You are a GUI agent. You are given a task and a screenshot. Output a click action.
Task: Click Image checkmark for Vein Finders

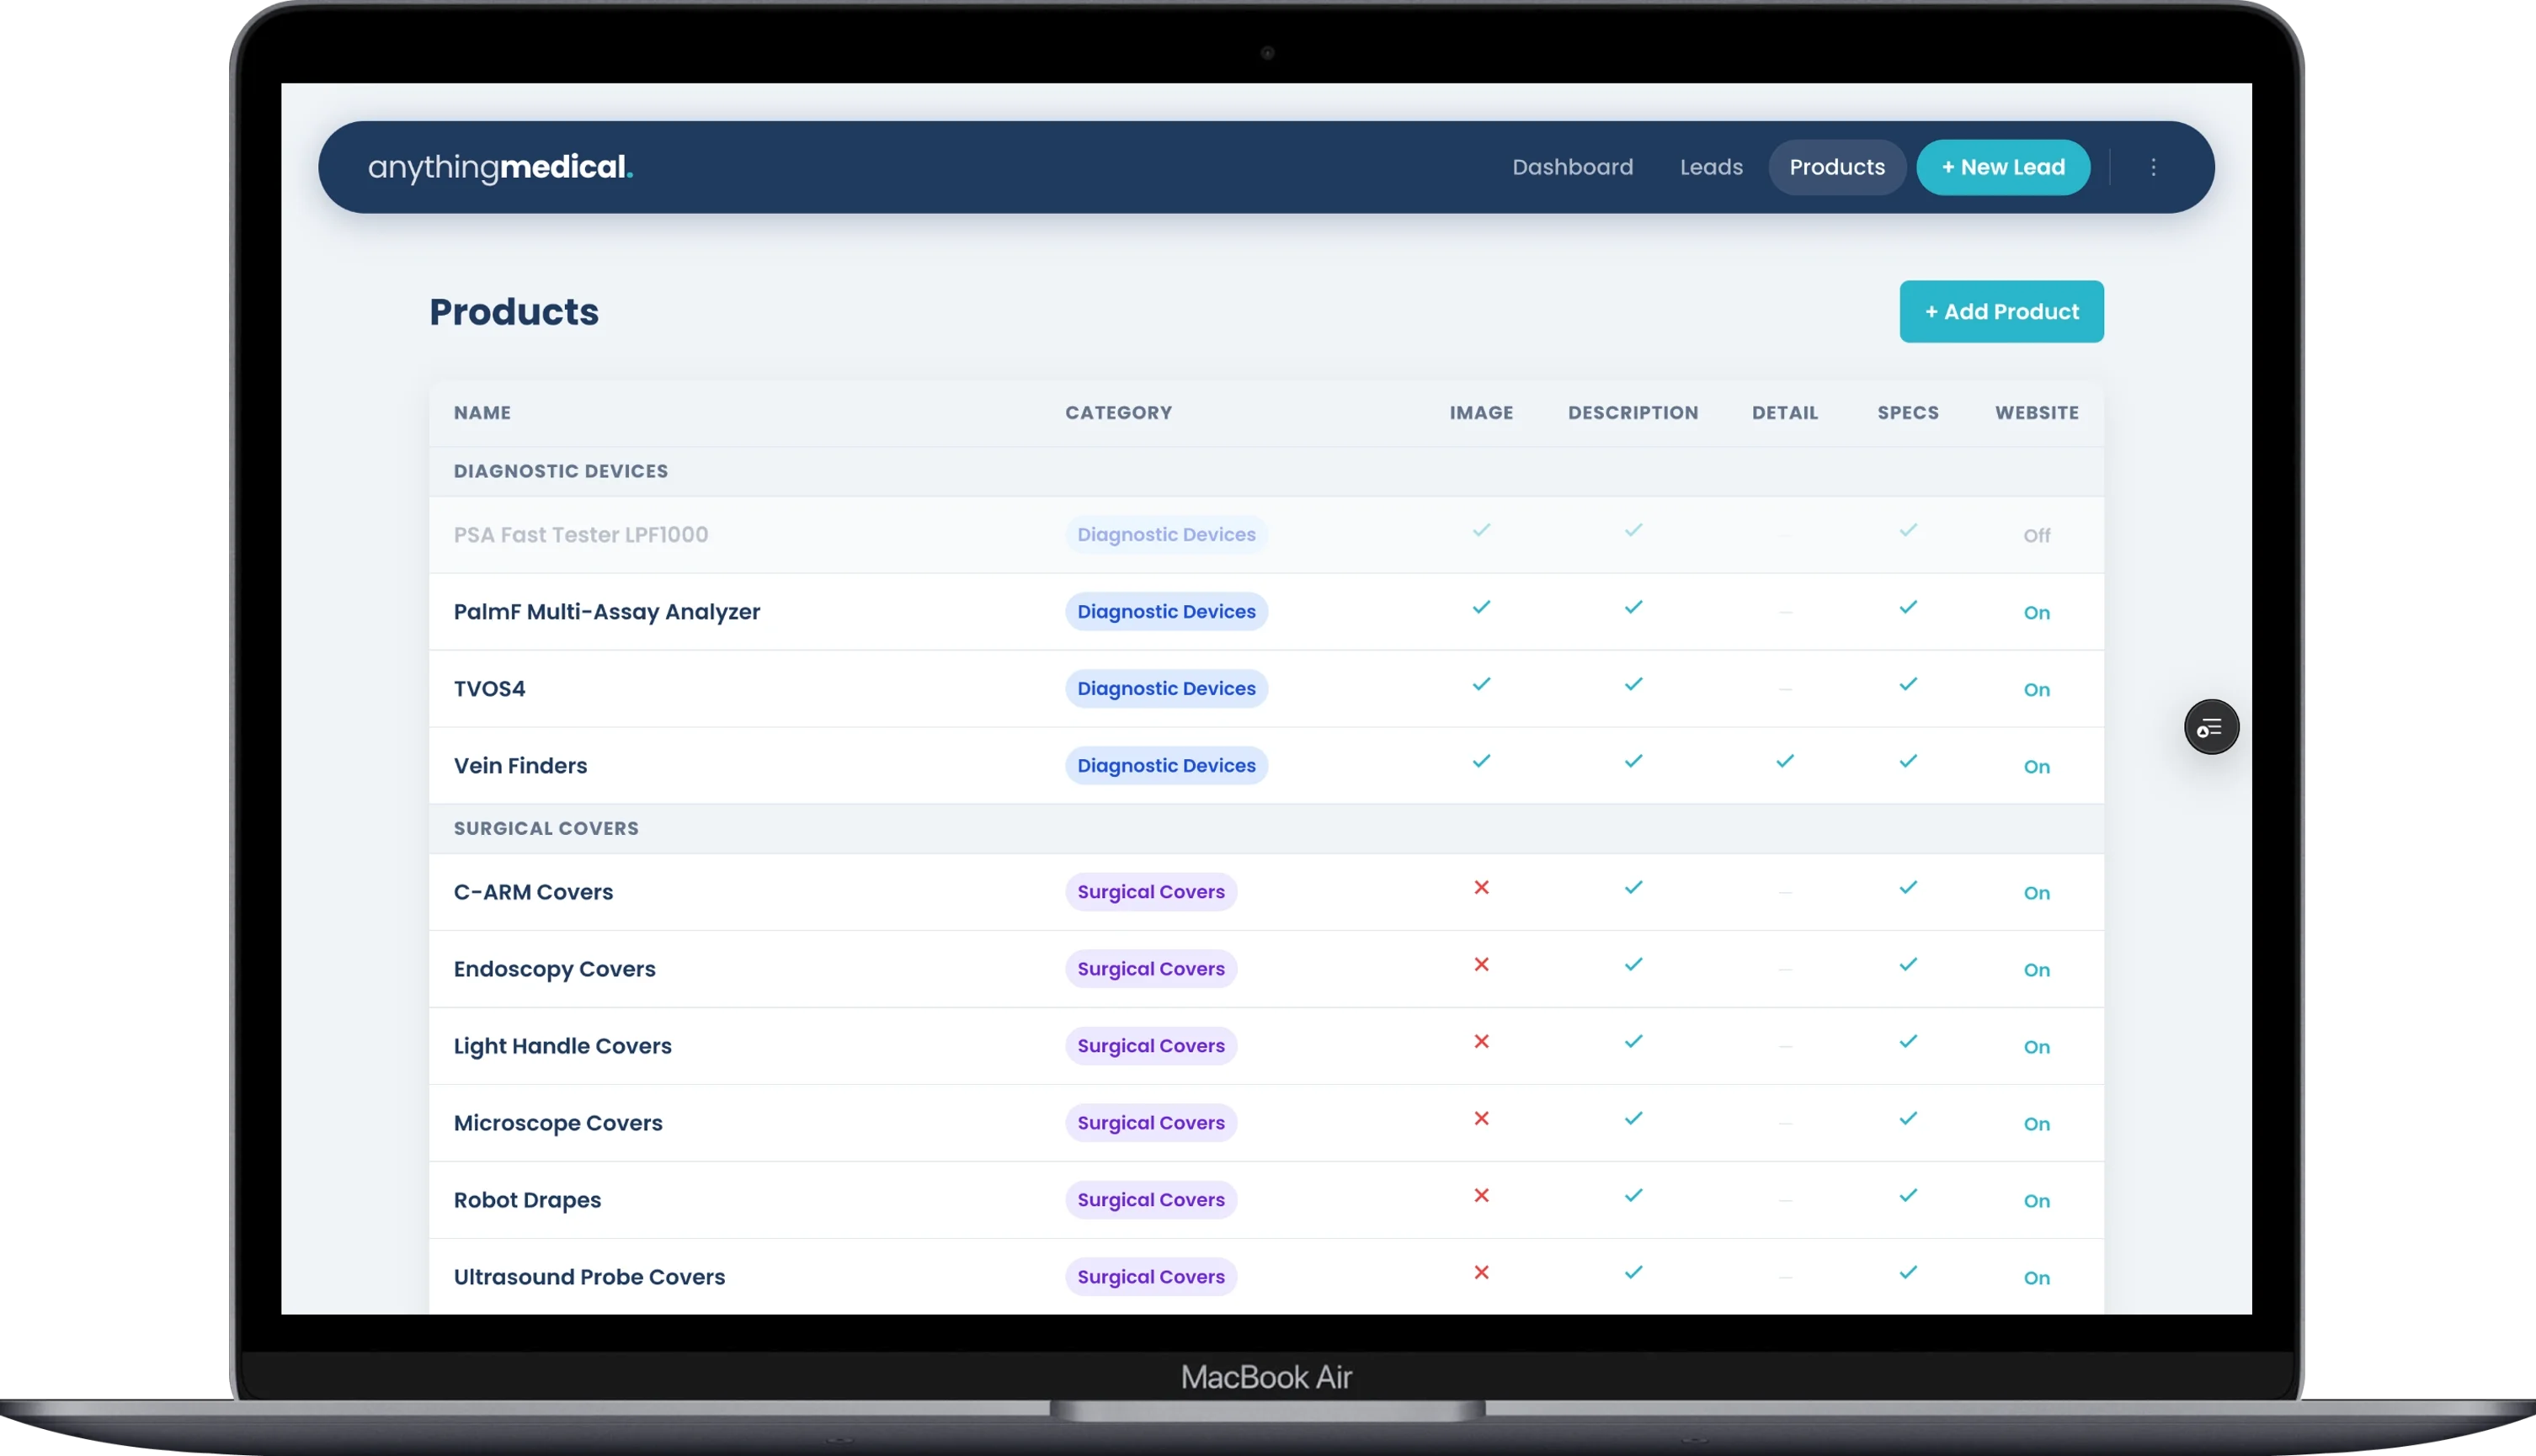pos(1482,761)
